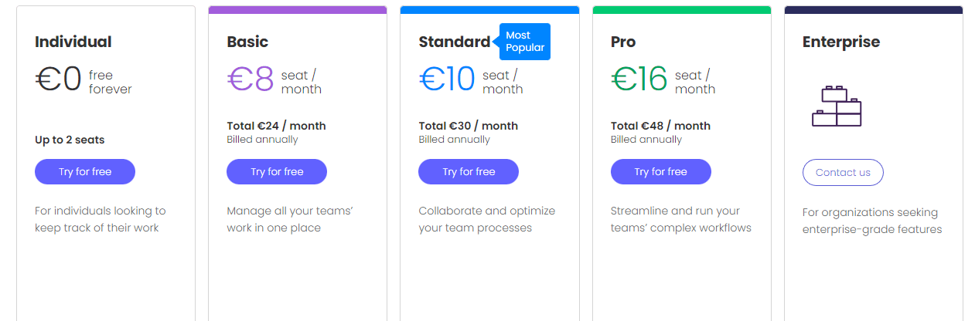This screenshot has height=321, width=975.
Task: Click the Total €24 / month text
Action: [276, 126]
